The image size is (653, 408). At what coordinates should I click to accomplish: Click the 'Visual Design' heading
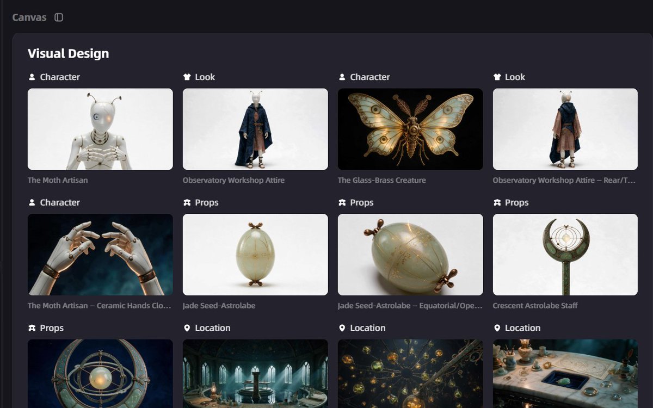[68, 53]
